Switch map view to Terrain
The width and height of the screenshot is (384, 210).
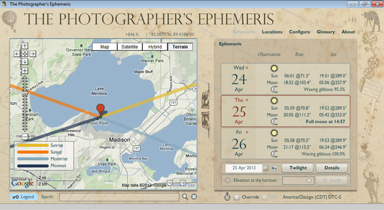point(180,47)
